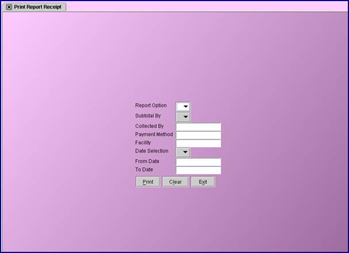Click the Print button
This screenshot has height=253, width=349.
pos(148,182)
